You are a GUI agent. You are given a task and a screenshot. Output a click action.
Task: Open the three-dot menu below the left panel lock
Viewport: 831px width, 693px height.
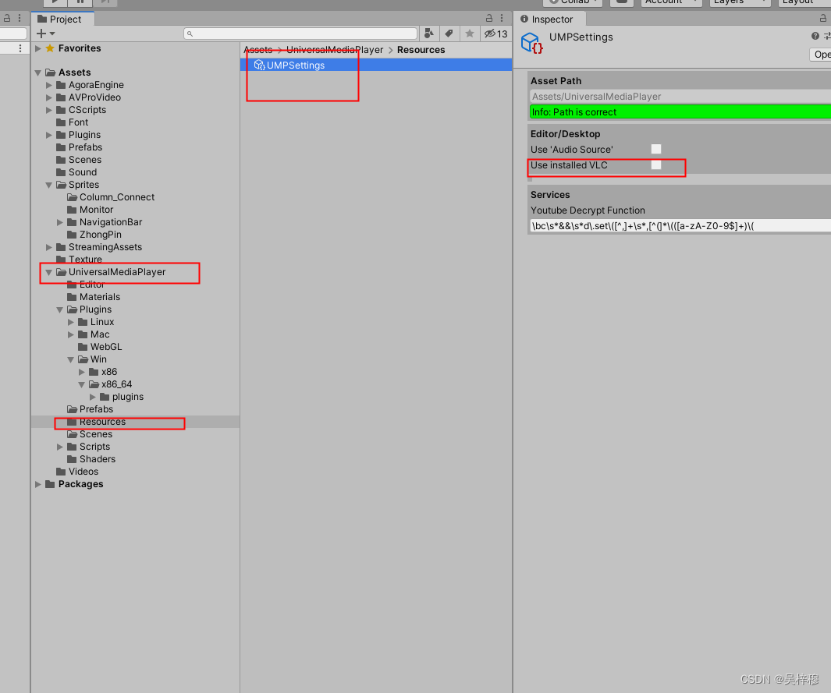(20, 48)
